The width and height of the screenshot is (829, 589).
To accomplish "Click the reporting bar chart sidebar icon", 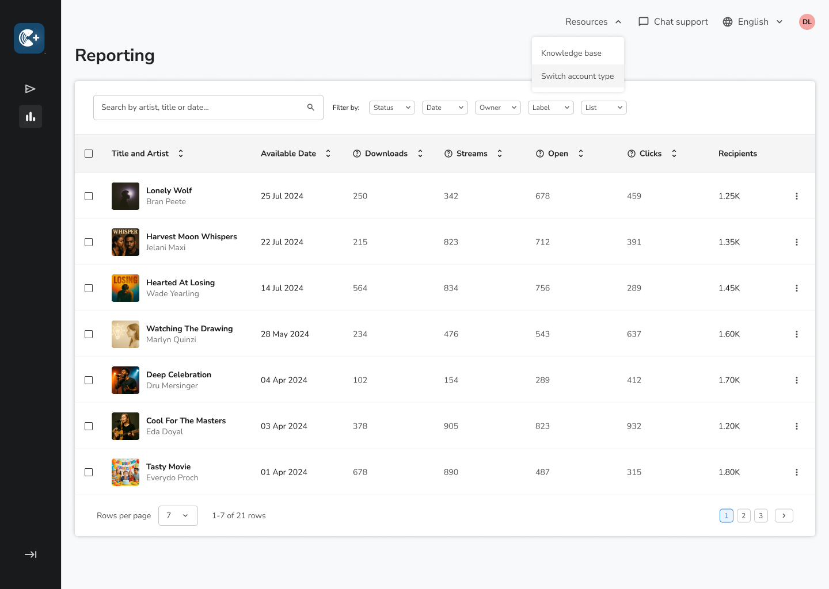I will pos(31,117).
